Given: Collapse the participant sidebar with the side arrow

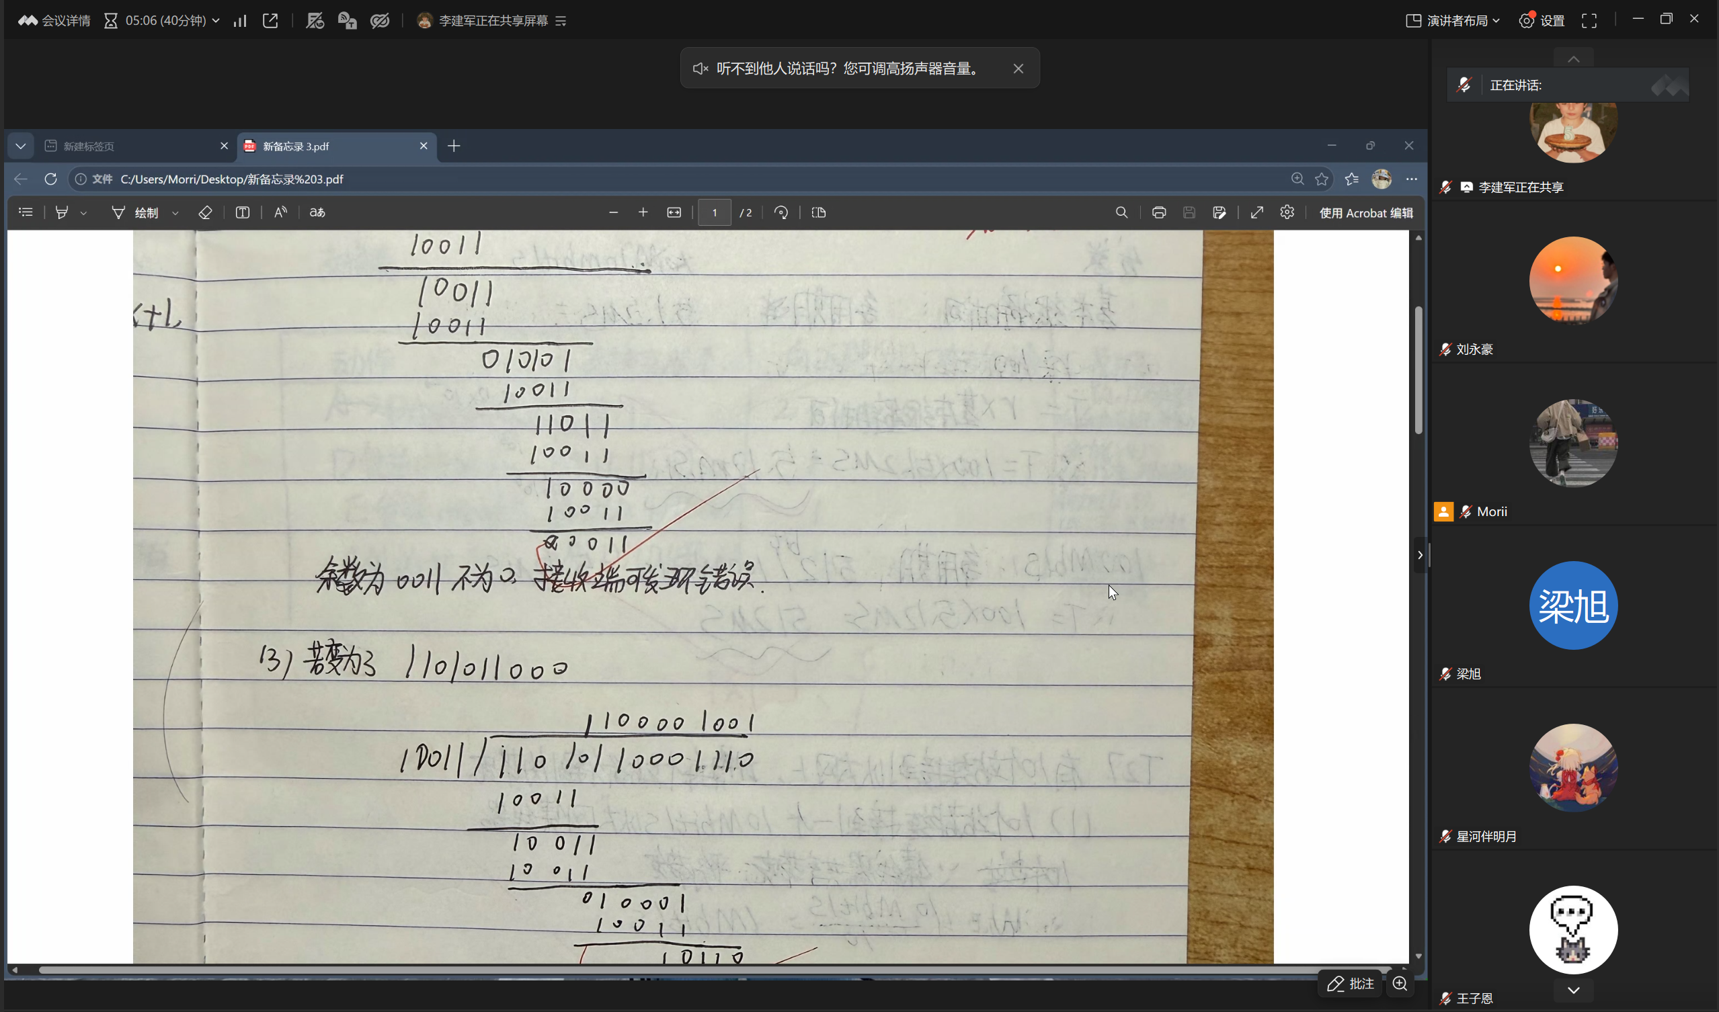Looking at the screenshot, I should pos(1421,555).
